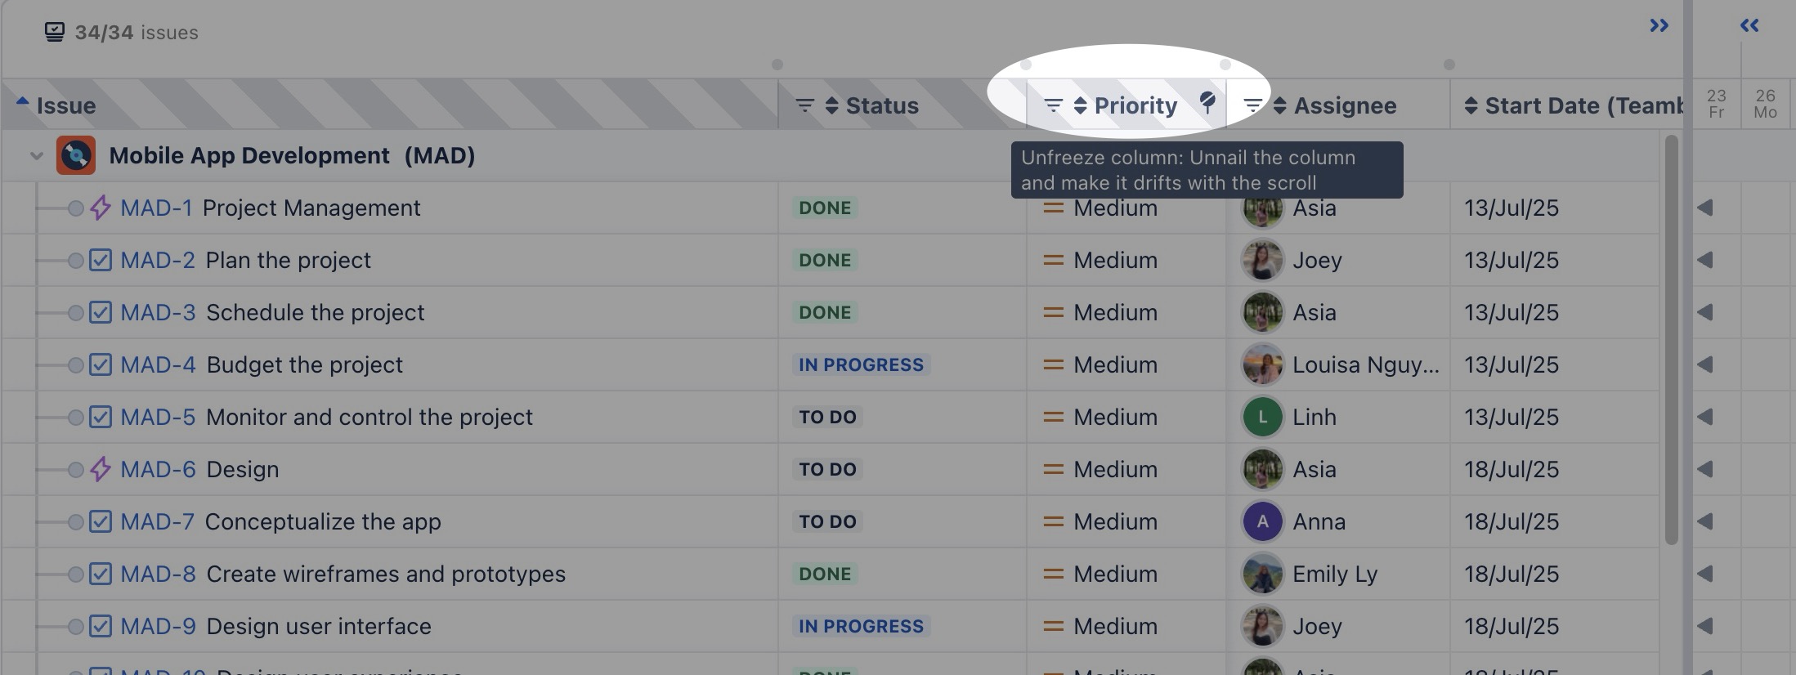Viewport: 1796px width, 675px height.
Task: Click the MAD-6 Design epic lightning icon
Action: (101, 469)
